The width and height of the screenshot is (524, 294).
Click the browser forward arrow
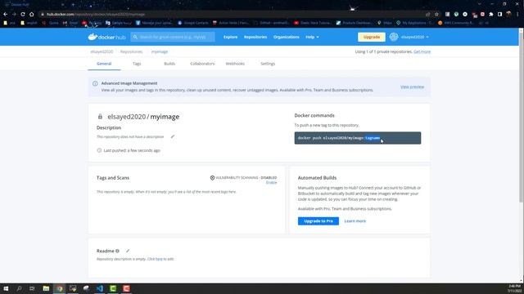pos(14,15)
